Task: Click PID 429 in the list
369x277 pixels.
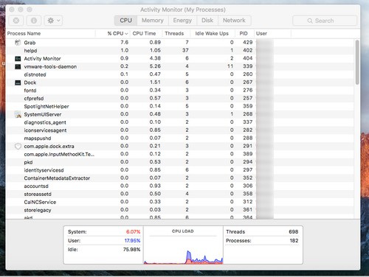Action: (x=248, y=43)
